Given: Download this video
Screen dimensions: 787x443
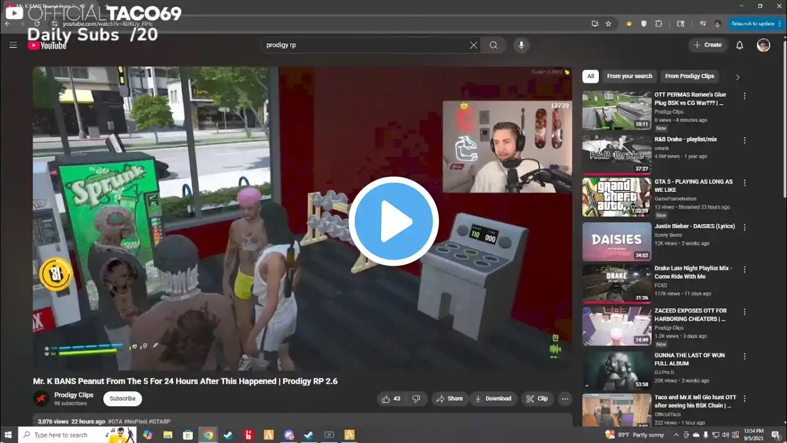Looking at the screenshot, I should coord(493,399).
